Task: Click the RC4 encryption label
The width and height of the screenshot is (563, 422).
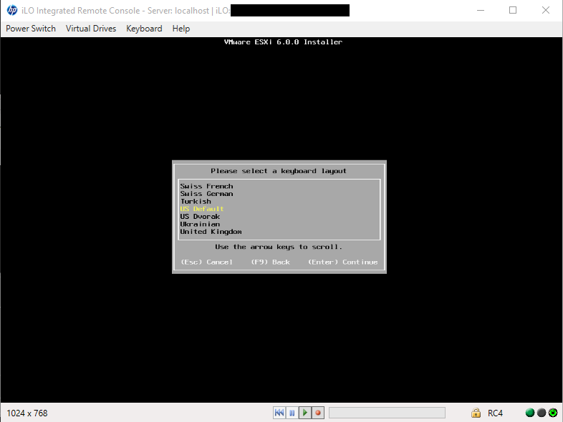Action: (495, 413)
